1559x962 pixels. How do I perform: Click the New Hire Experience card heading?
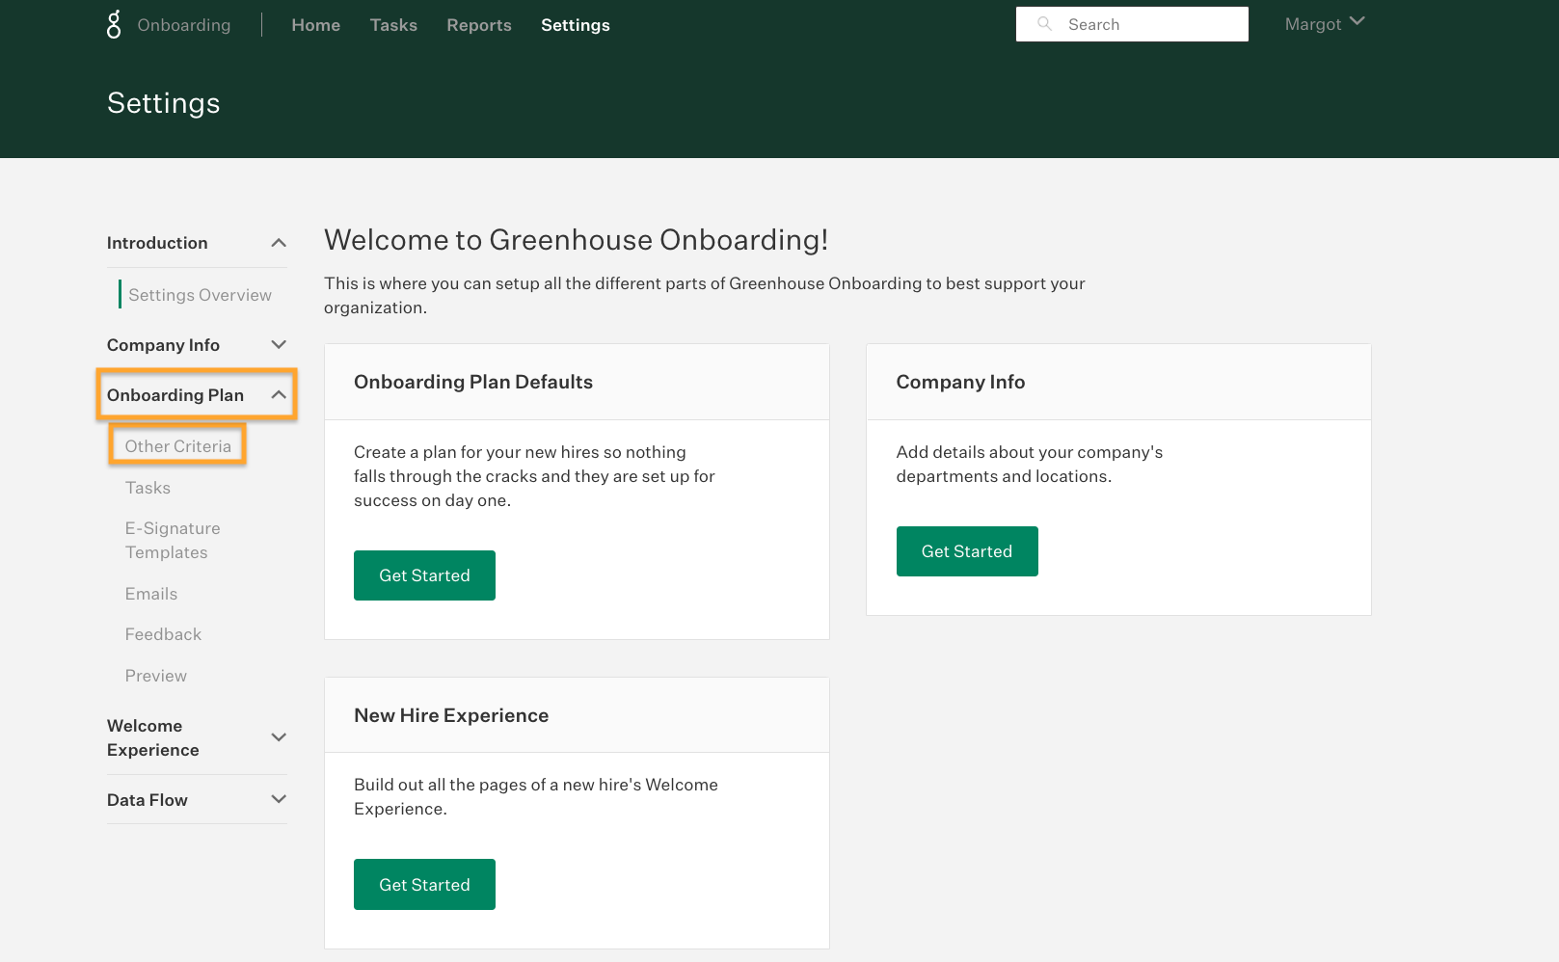(x=451, y=715)
